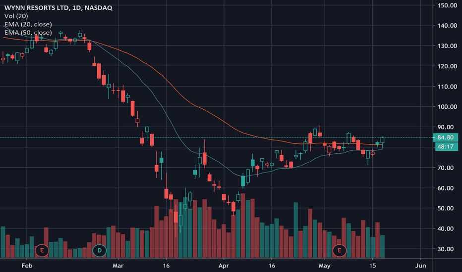The width and height of the screenshot is (462, 272).
Task: Click the May date axis label
Action: pyautogui.click(x=324, y=266)
